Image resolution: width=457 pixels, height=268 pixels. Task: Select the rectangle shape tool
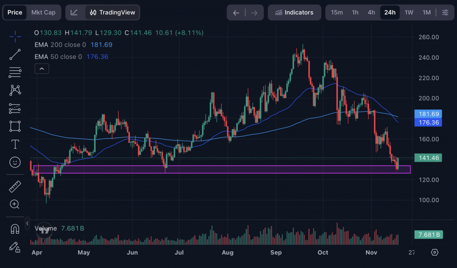pos(15,126)
